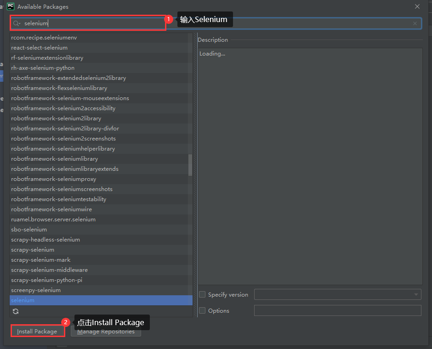Click the highlighted selenium package row
Viewport: 432px width, 349px height.
coord(101,300)
